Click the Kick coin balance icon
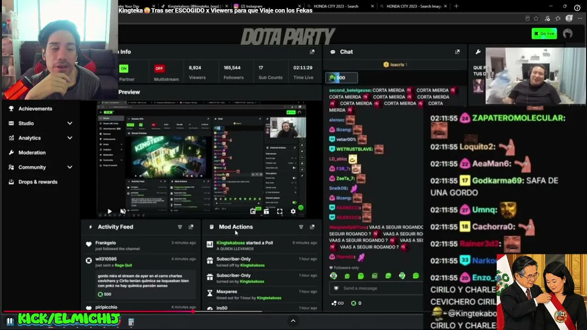The width and height of the screenshot is (587, 330). point(354,303)
